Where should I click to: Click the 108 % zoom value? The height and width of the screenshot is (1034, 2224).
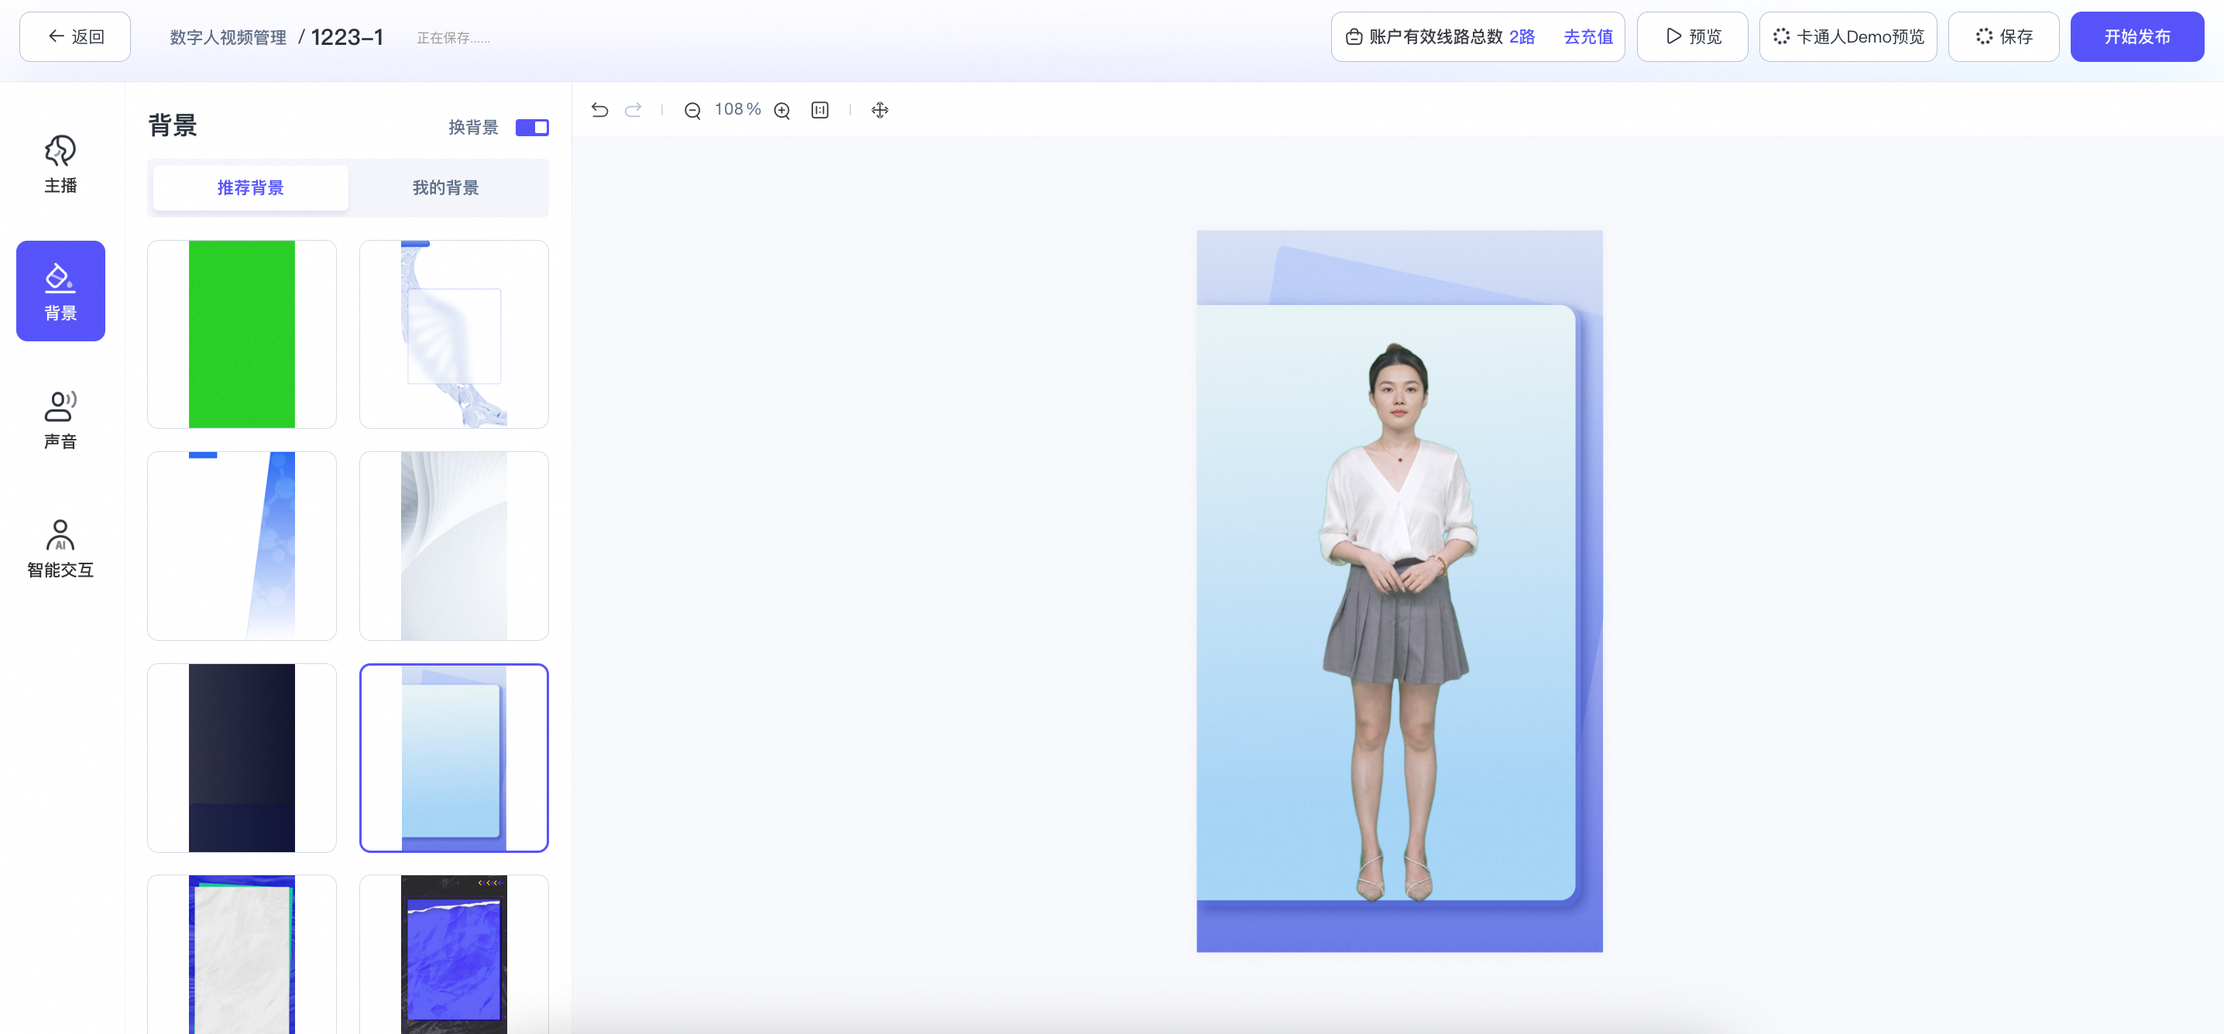[x=737, y=110]
